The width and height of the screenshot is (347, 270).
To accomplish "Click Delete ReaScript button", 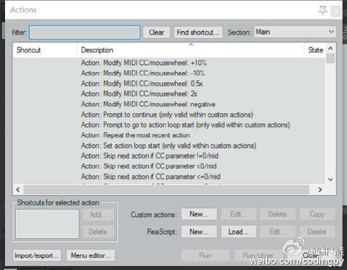I will (317, 231).
